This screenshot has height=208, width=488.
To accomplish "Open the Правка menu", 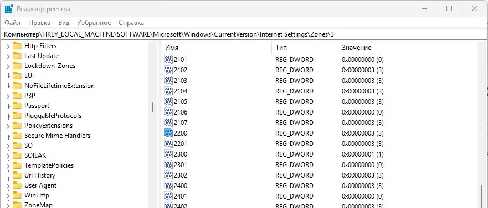I will [39, 23].
